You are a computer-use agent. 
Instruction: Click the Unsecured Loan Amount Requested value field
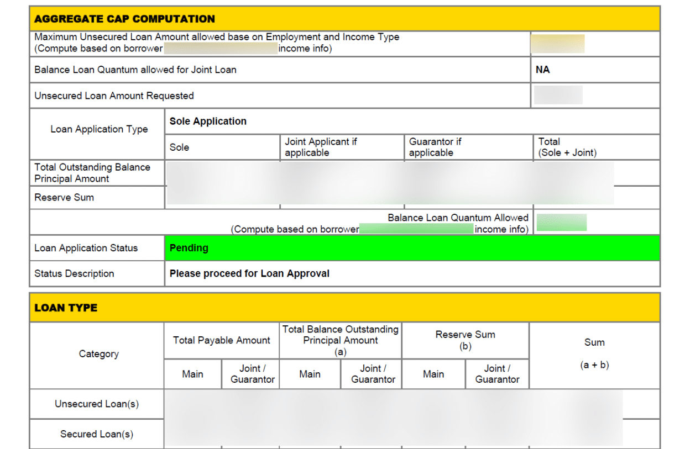557,95
